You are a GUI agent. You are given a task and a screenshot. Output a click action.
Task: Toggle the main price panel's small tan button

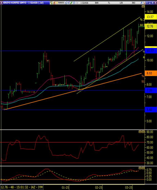(x=143, y=7)
